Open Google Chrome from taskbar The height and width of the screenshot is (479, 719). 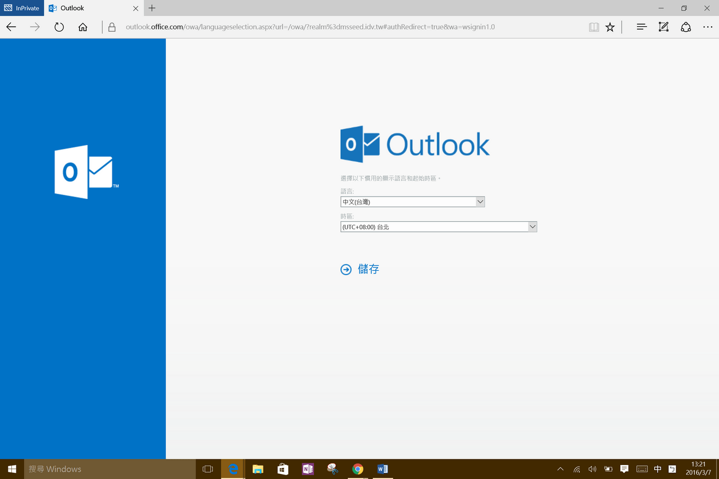click(x=358, y=469)
